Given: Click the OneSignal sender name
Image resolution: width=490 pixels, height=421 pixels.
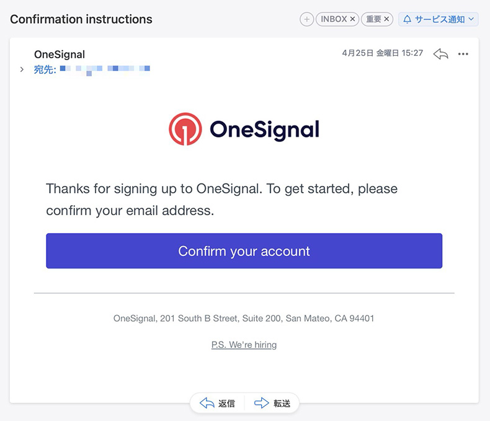Looking at the screenshot, I should [60, 55].
